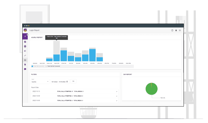Image resolution: width=208 pixels, height=123 pixels.
Task: Click the purple 'A' user avatar tile
Action: coord(25,36)
